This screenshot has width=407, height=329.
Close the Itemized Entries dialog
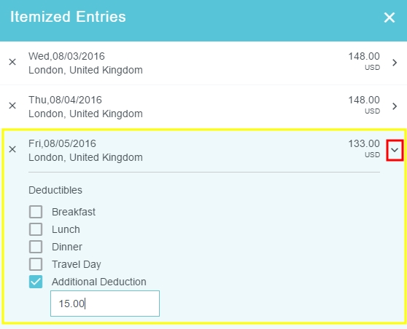[x=389, y=17]
